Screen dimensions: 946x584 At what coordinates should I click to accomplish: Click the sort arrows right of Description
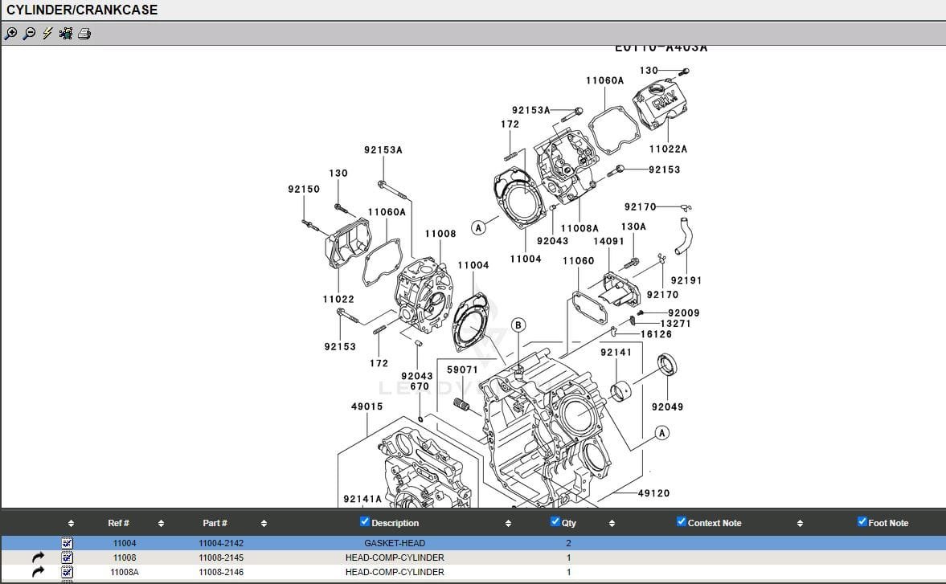508,524
